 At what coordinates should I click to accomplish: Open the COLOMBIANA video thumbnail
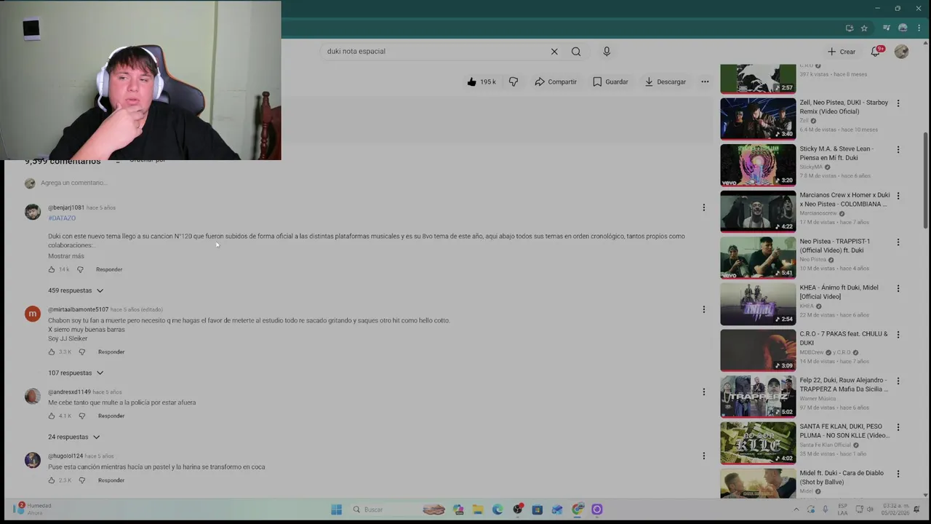tap(758, 211)
